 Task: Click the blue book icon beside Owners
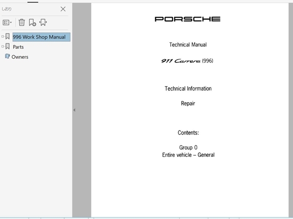[x=7, y=56]
